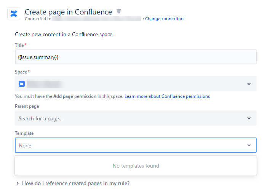Click the Template dropdown chevron arrow
Viewport: 273px width, 195px height.
pyautogui.click(x=249, y=145)
